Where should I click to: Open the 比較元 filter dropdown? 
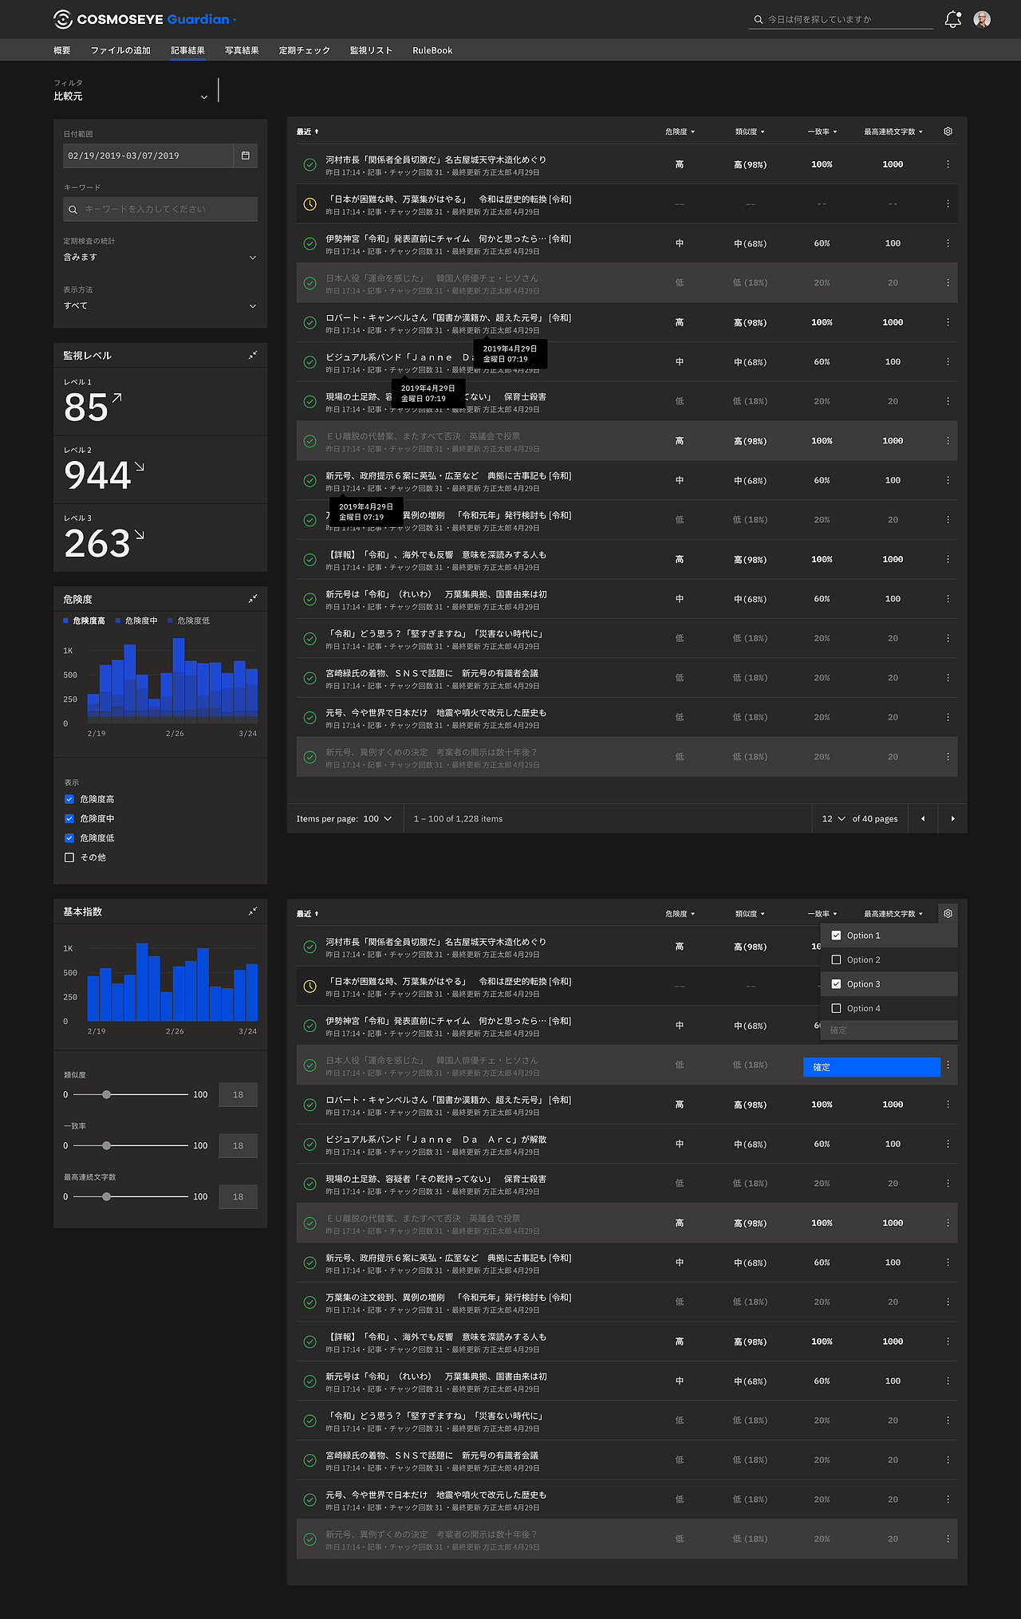[x=131, y=96]
